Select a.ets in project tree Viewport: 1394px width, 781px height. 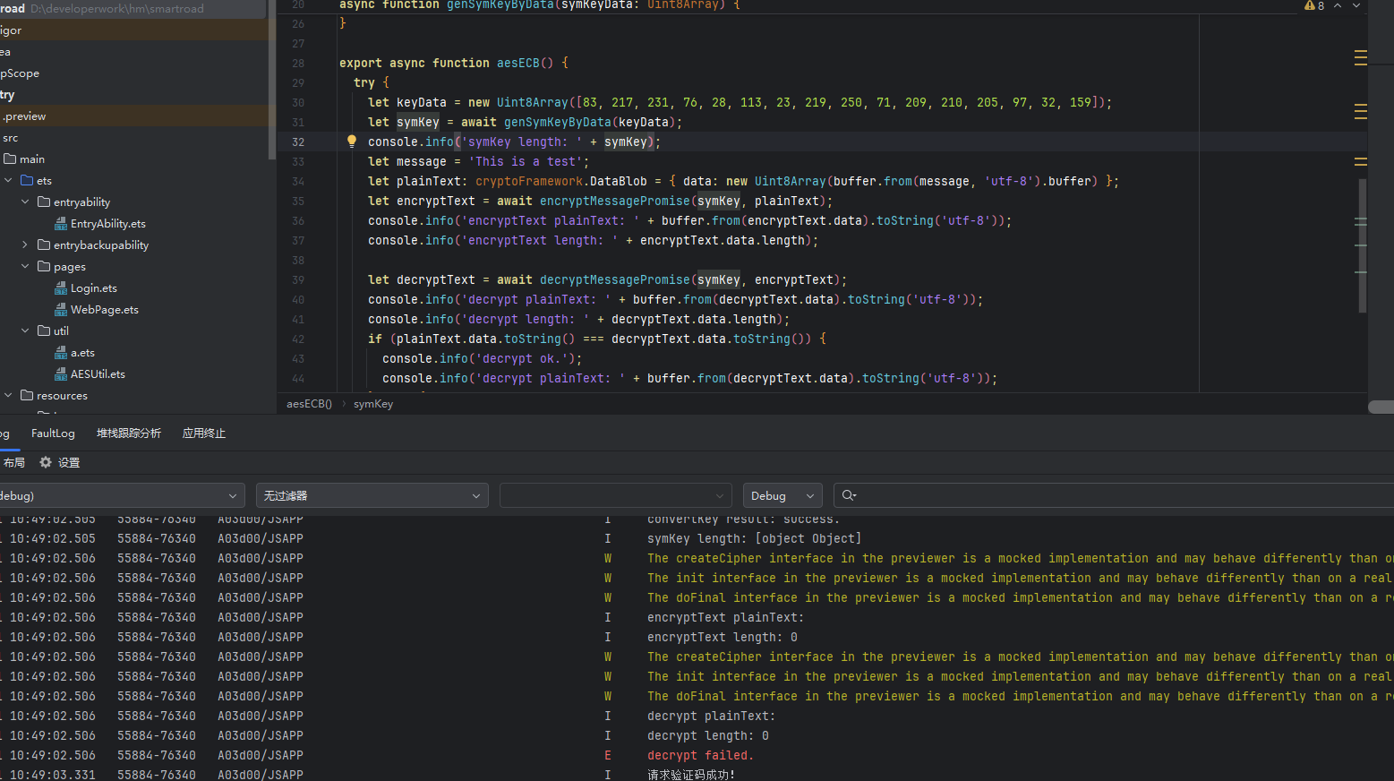point(82,353)
